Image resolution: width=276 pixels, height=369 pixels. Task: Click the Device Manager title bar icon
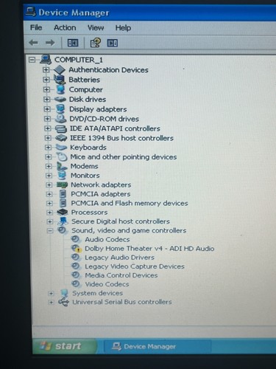click(x=31, y=12)
